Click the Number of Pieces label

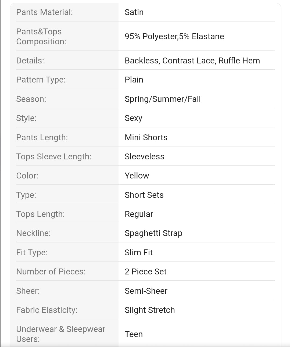point(51,271)
